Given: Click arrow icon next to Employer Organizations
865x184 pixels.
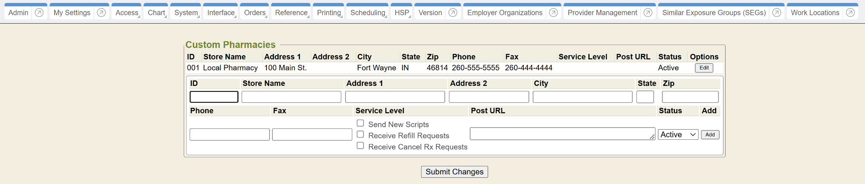Looking at the screenshot, I should 553,13.
